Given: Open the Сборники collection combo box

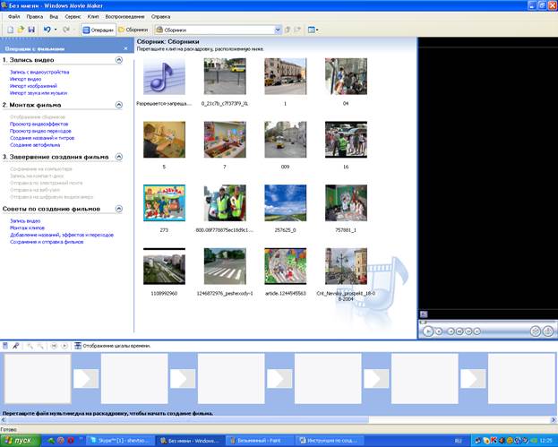Looking at the screenshot, I should (x=219, y=30).
